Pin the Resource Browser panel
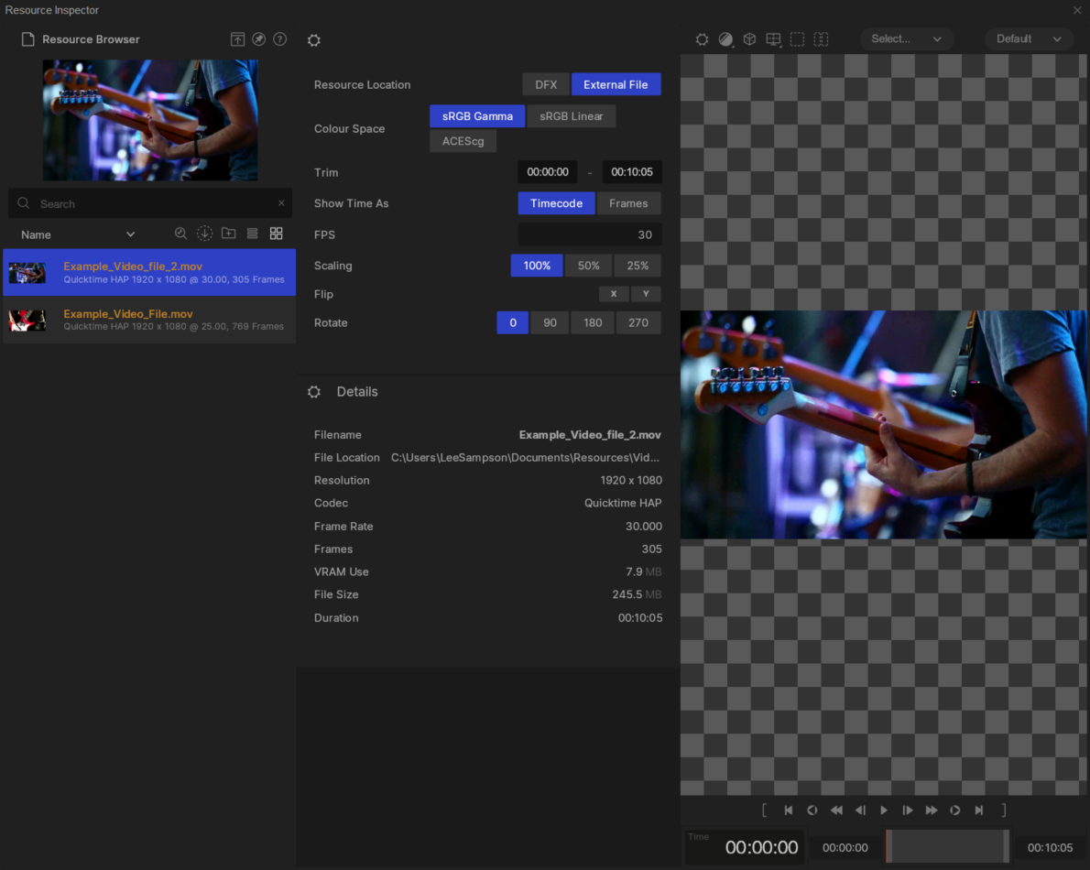 (258, 39)
